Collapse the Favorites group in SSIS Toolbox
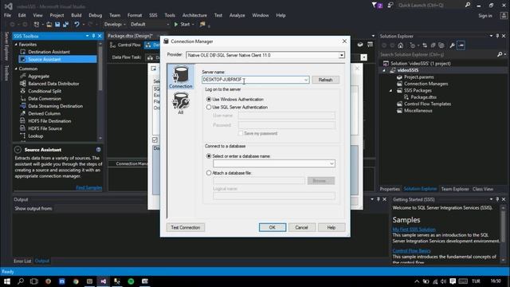The height and width of the screenshot is (287, 510). point(16,45)
